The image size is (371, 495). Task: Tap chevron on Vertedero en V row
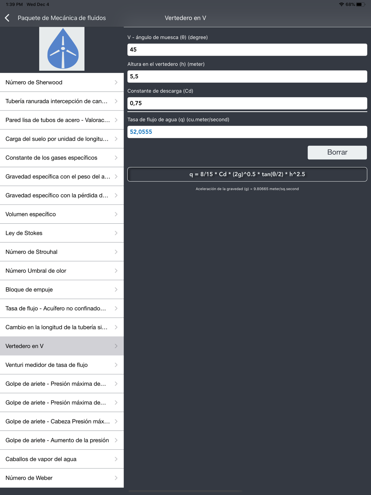[x=116, y=346]
